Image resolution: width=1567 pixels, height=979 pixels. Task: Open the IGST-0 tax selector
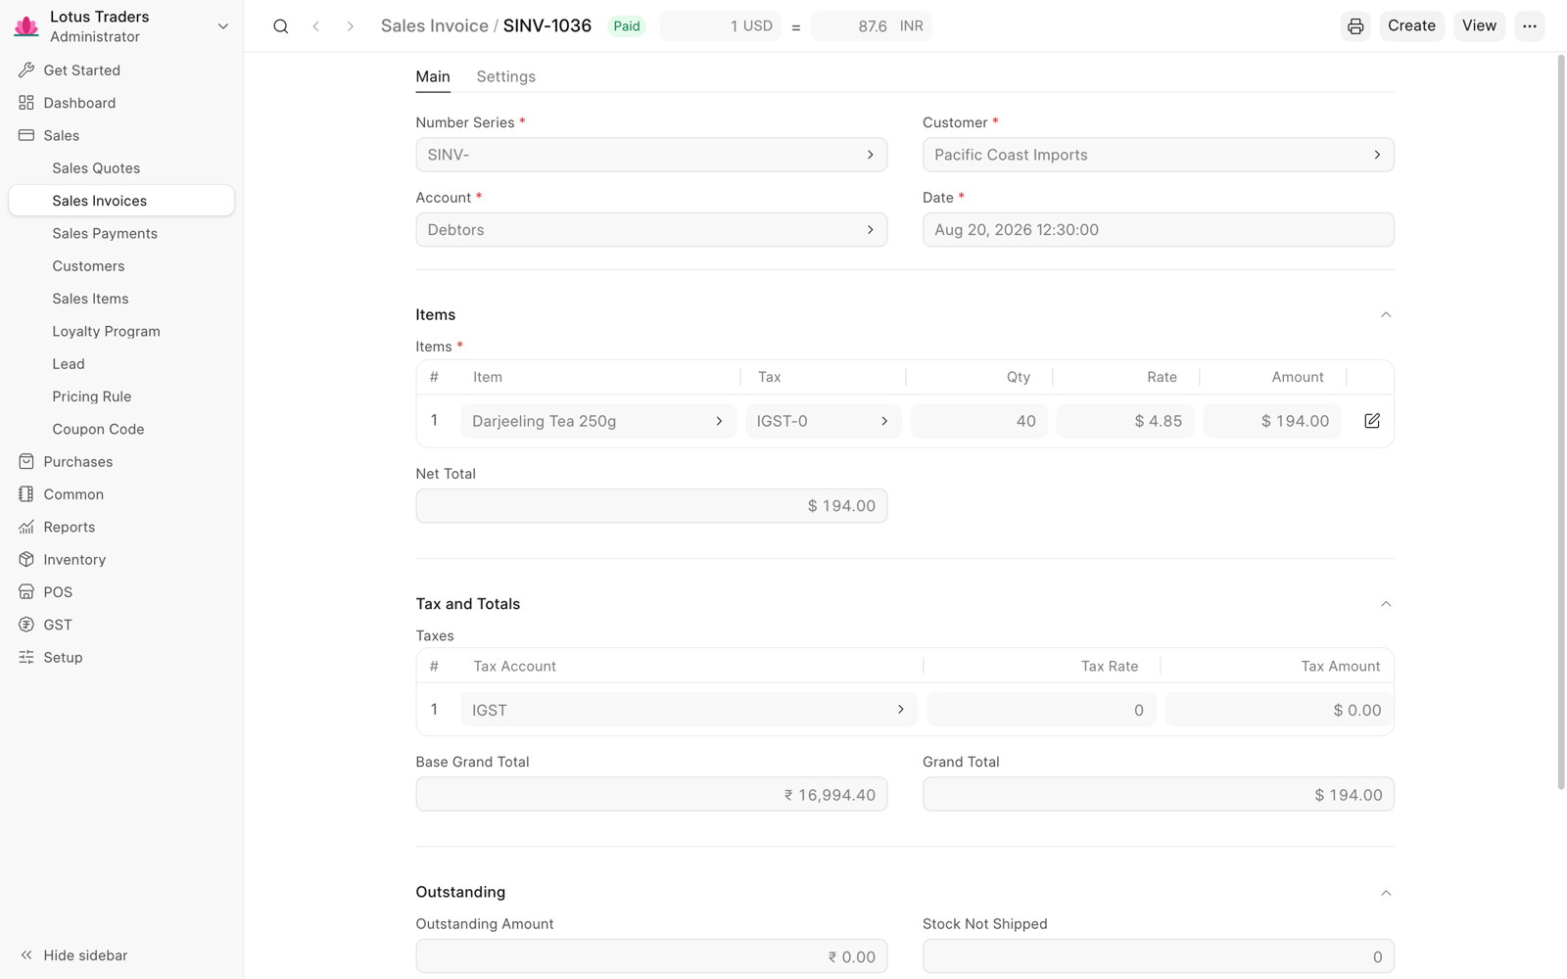[823, 421]
